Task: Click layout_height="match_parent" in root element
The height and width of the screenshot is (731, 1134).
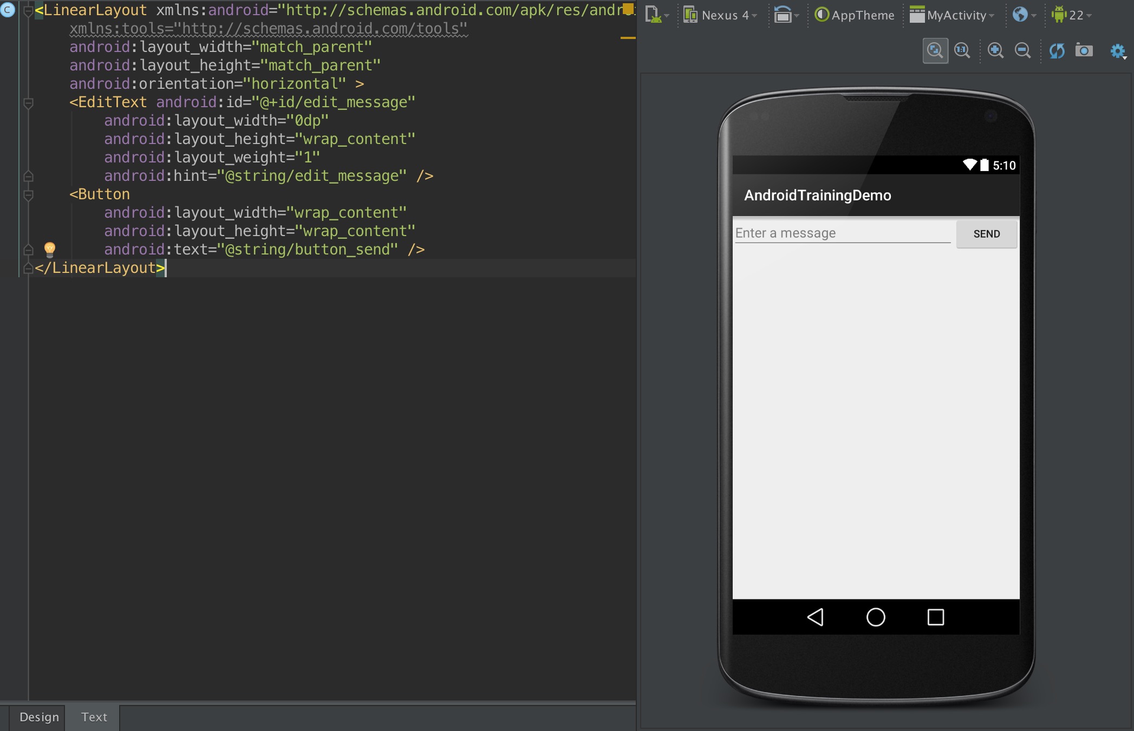Action: (225, 66)
